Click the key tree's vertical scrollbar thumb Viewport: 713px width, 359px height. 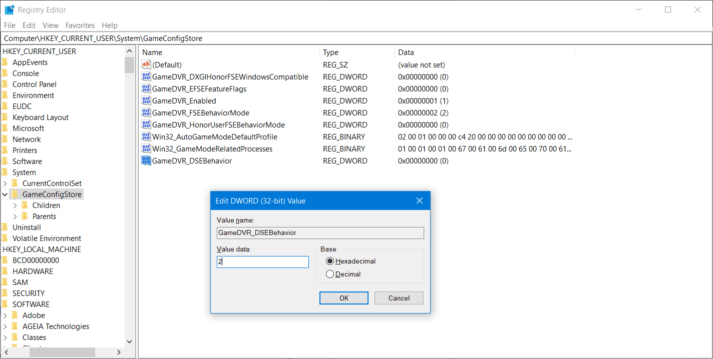click(129, 65)
